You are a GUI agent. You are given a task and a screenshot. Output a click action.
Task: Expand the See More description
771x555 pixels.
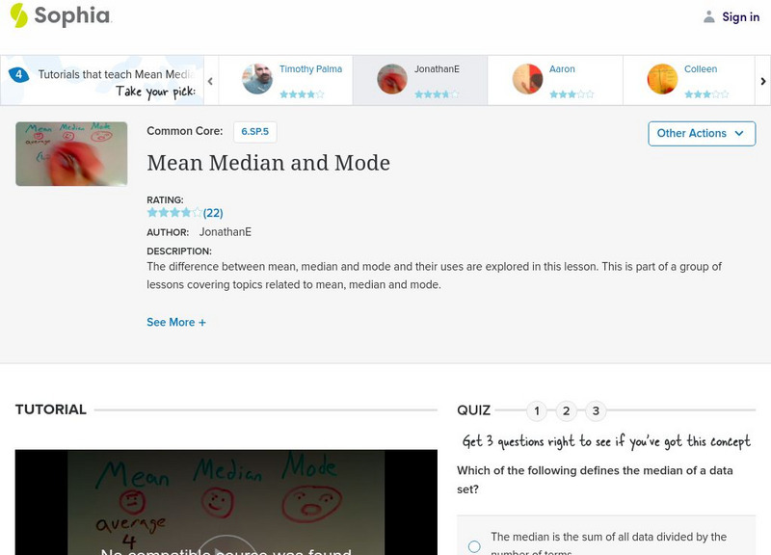pos(176,322)
